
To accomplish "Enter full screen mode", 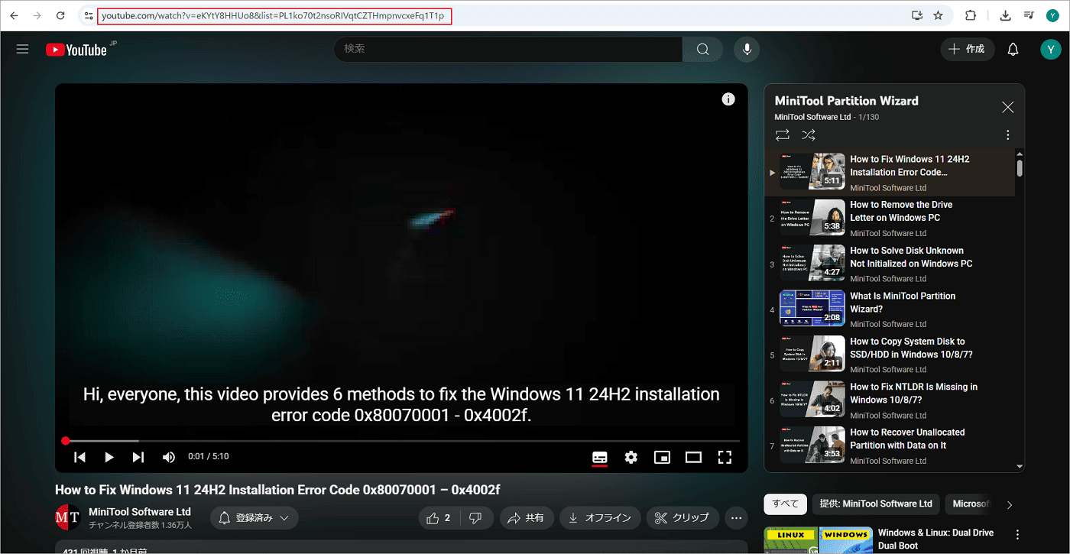I will [x=725, y=457].
